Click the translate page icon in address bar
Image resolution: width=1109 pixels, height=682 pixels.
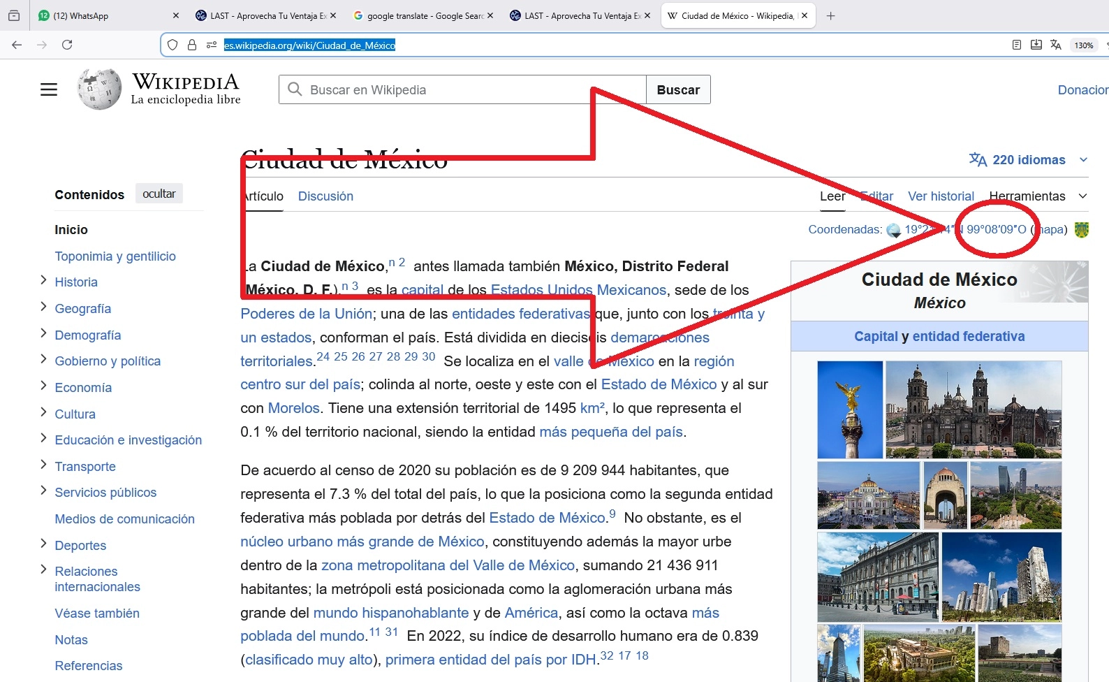click(1056, 45)
